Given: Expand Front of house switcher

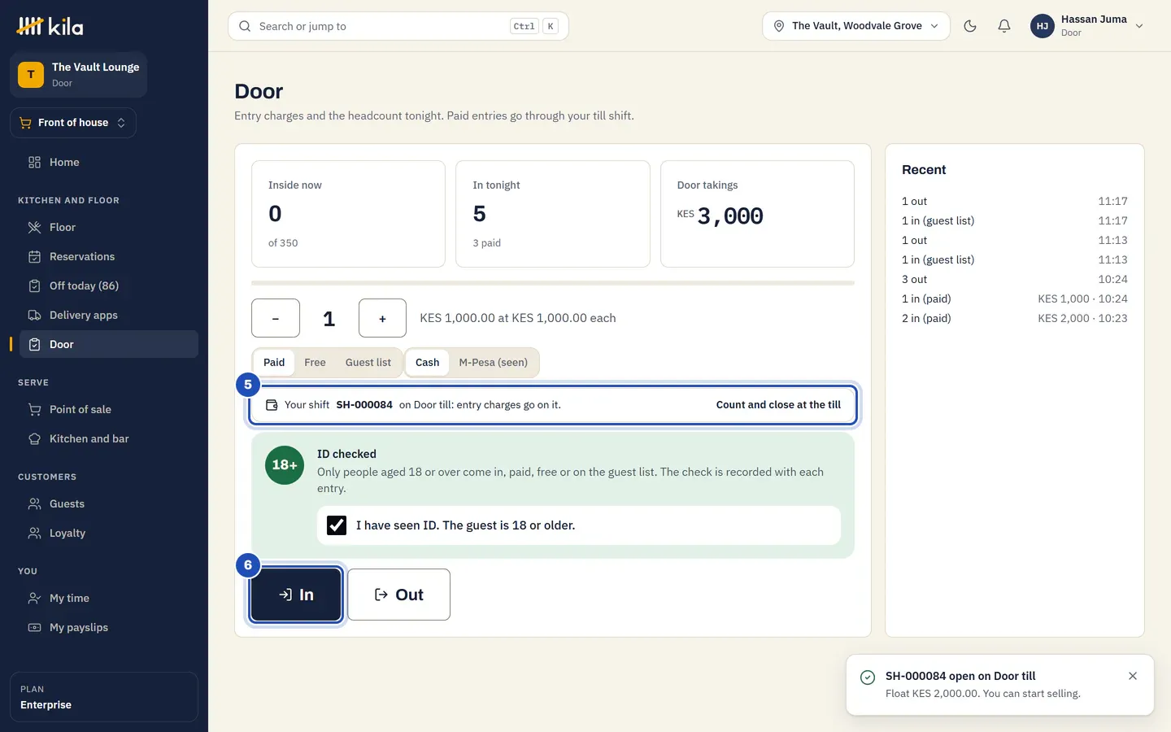Looking at the screenshot, I should [x=73, y=123].
